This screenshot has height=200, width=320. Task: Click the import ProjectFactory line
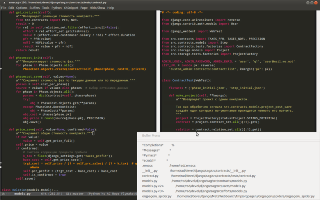pos(210,54)
